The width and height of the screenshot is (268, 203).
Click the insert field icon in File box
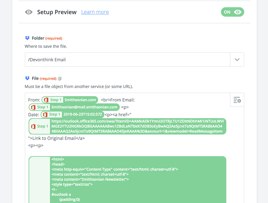tap(237, 100)
